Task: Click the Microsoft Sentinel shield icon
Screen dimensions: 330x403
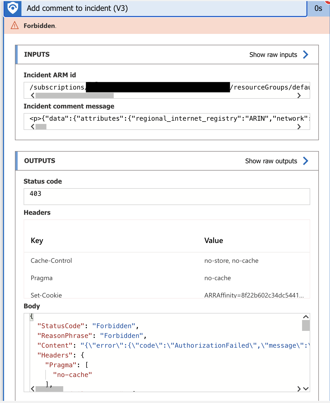Action: point(12,8)
